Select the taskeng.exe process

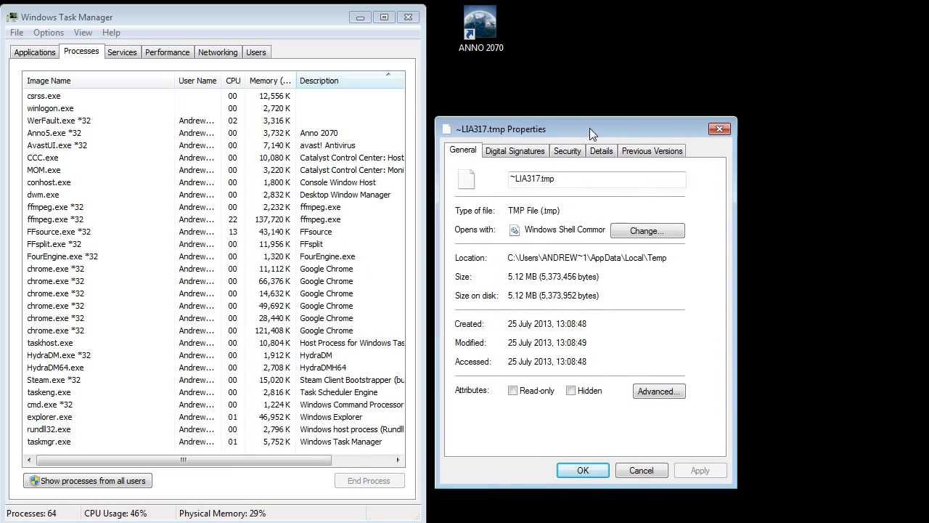(213, 392)
